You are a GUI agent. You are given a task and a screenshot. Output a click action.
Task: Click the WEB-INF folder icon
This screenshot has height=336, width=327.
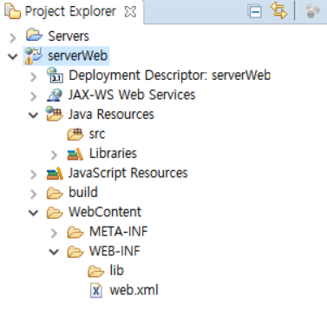click(x=75, y=252)
